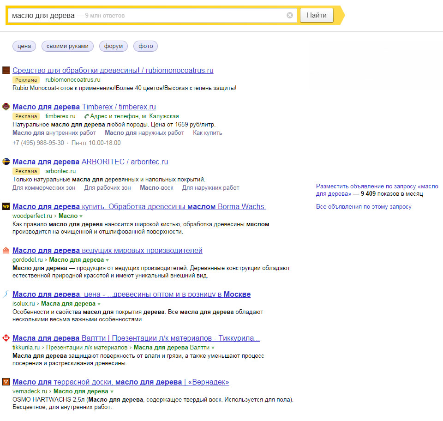
Task: Open 'Масла для дерева ARBORITEC' ad title
Action: [90, 162]
